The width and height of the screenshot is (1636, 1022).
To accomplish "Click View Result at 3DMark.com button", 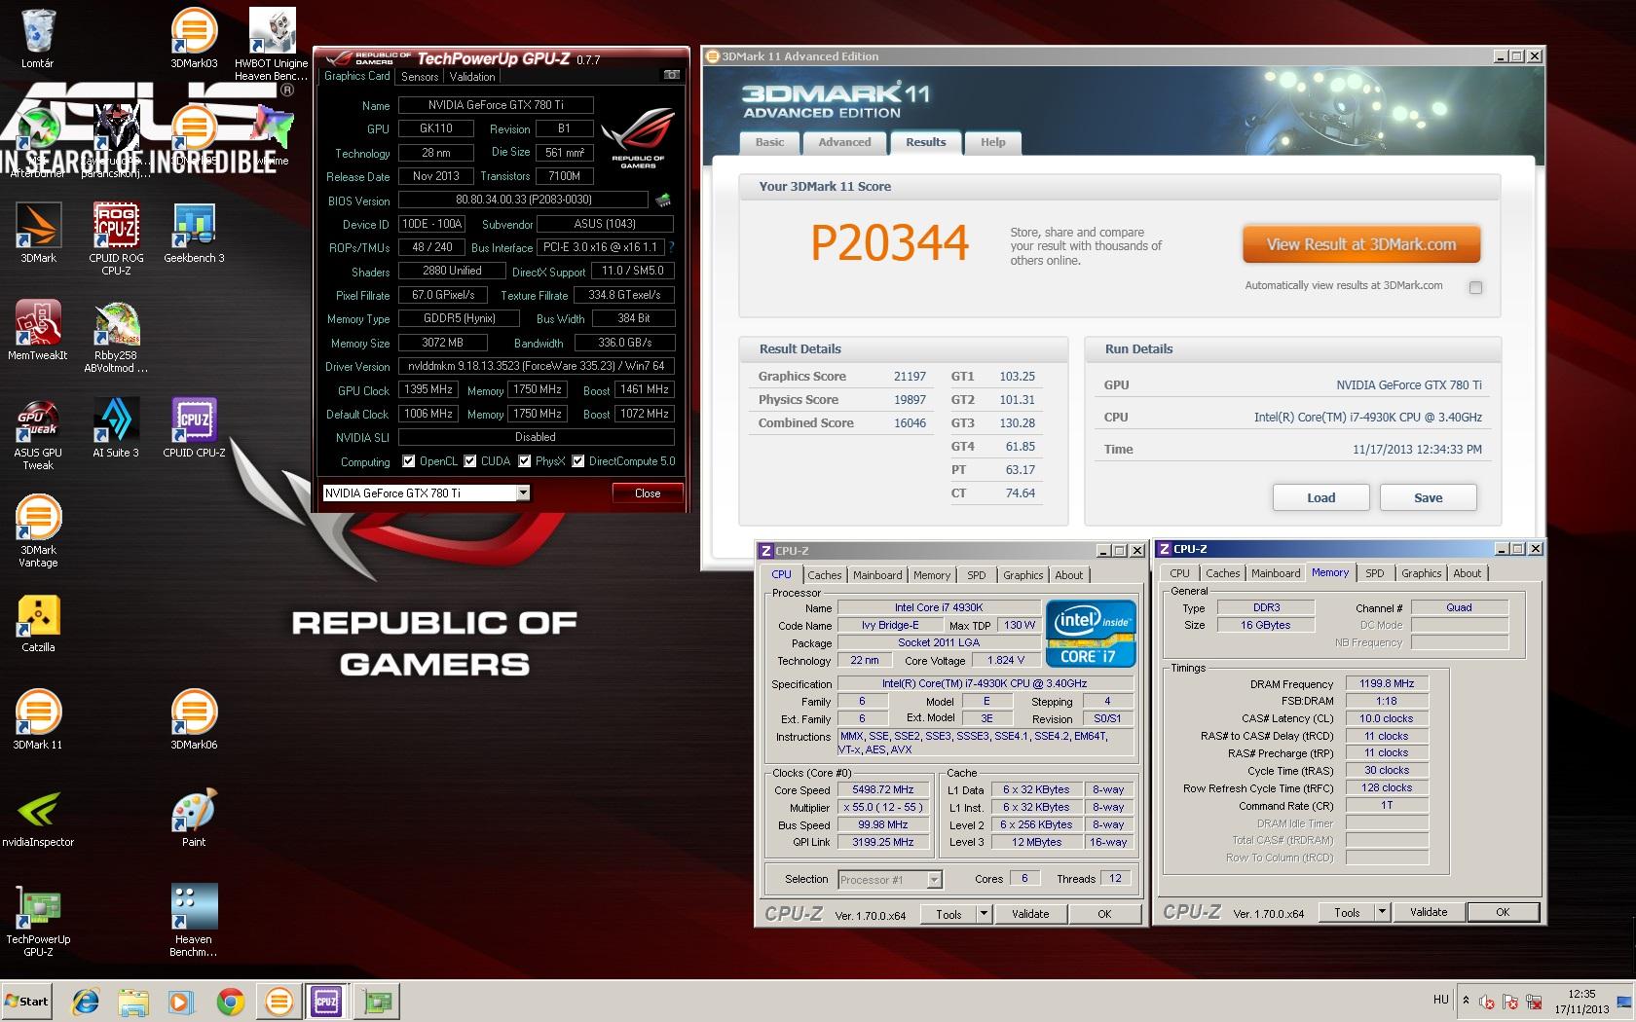I will pyautogui.click(x=1361, y=244).
